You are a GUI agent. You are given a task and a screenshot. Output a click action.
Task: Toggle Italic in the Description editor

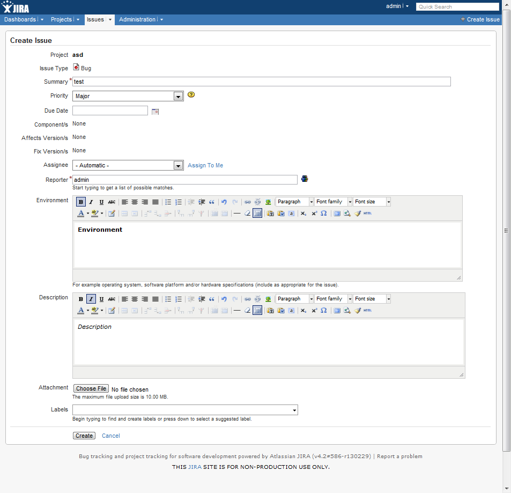(91, 299)
